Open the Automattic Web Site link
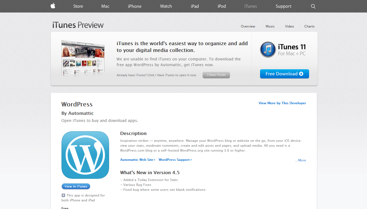 coord(138,160)
